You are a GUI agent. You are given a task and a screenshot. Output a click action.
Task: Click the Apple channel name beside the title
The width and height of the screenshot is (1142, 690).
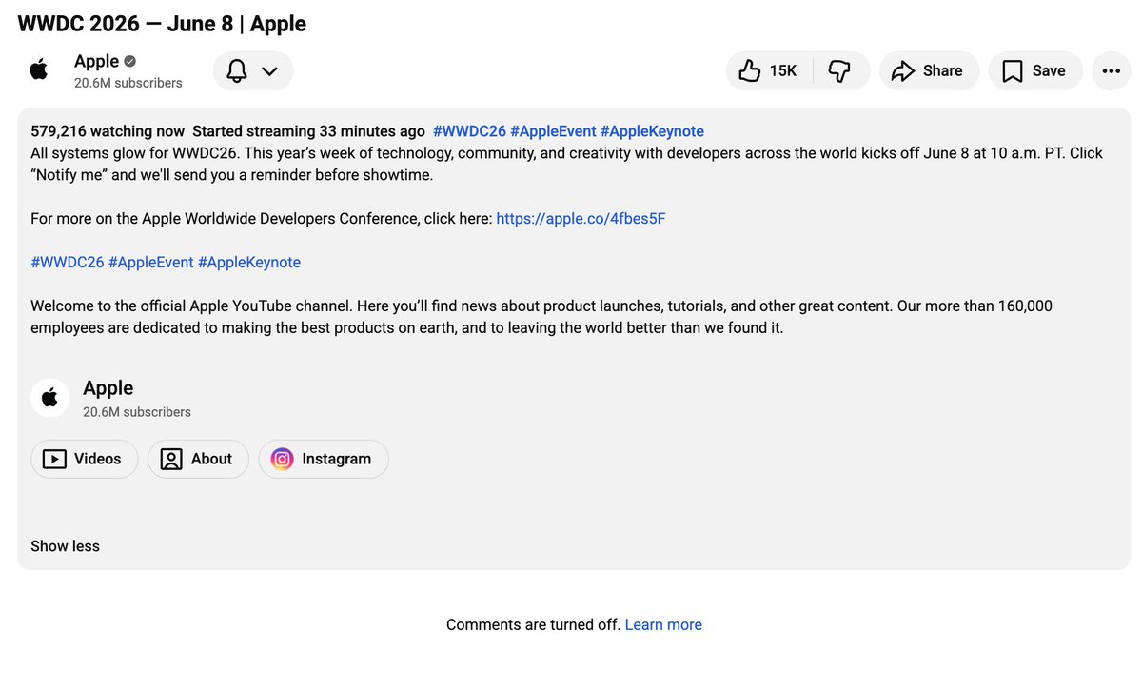pos(97,61)
